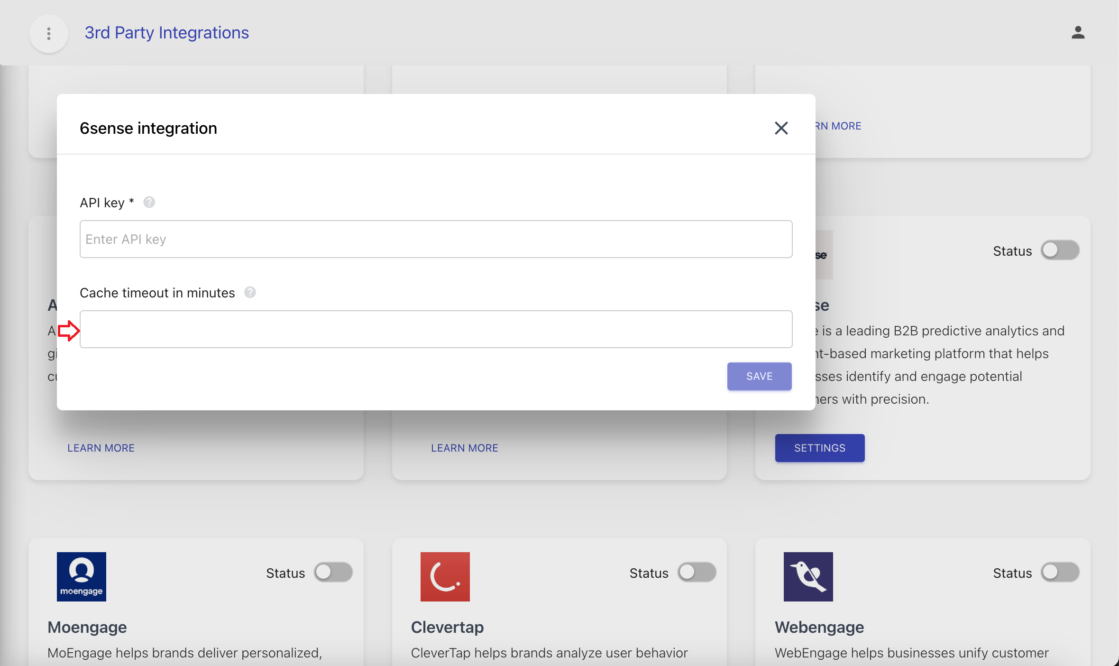Click the Cache timeout in minutes input
The height and width of the screenshot is (666, 1119).
point(436,329)
